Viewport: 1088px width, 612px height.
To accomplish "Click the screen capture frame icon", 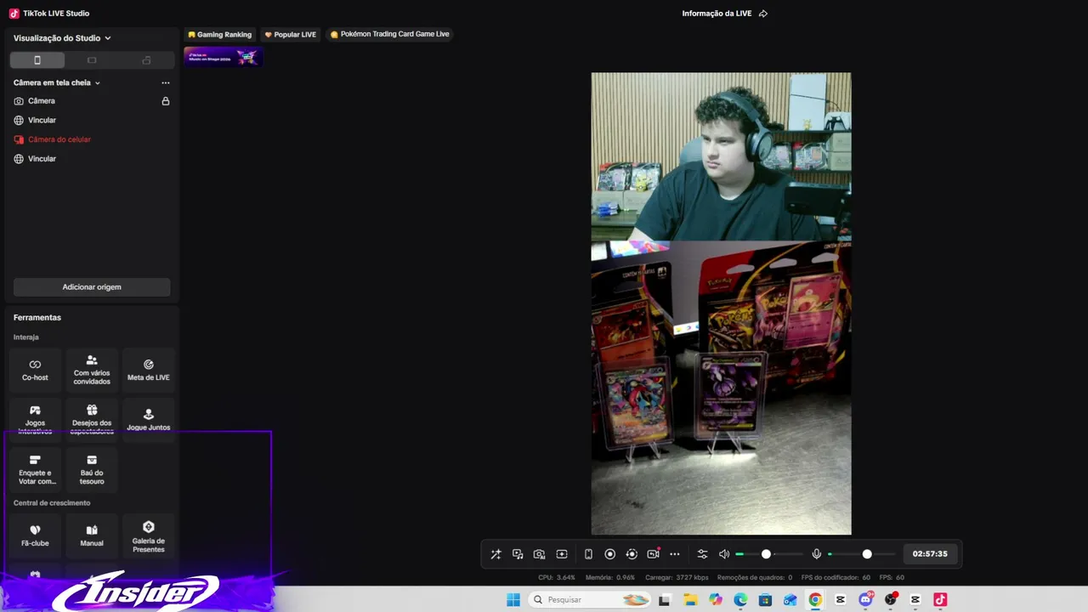I will (x=562, y=554).
